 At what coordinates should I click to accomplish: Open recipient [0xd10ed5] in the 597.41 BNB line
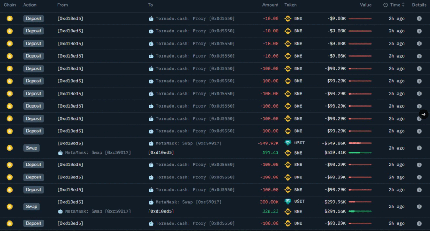(x=161, y=152)
